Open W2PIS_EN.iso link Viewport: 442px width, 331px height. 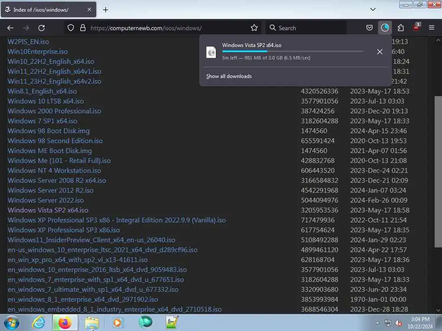pyautogui.click(x=28, y=42)
